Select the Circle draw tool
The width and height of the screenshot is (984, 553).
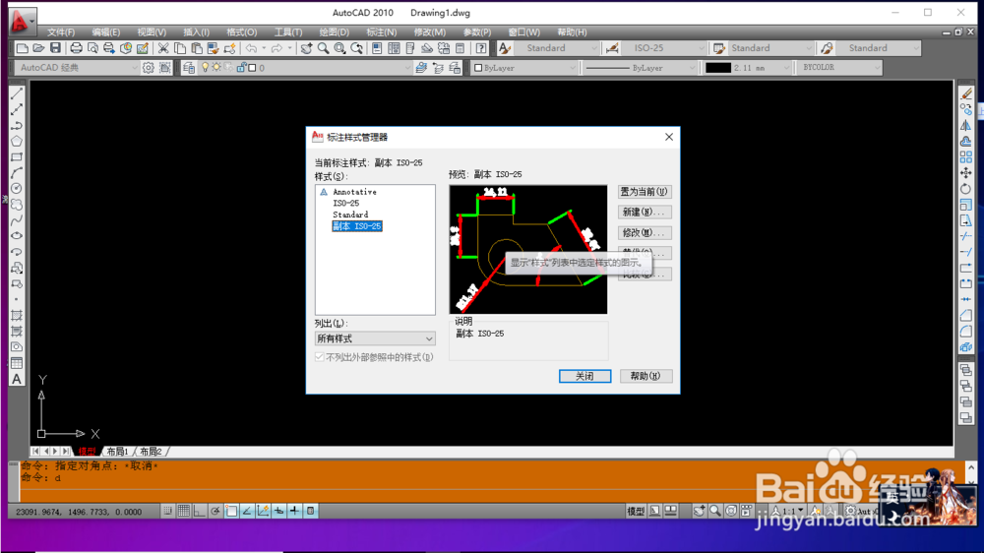17,188
